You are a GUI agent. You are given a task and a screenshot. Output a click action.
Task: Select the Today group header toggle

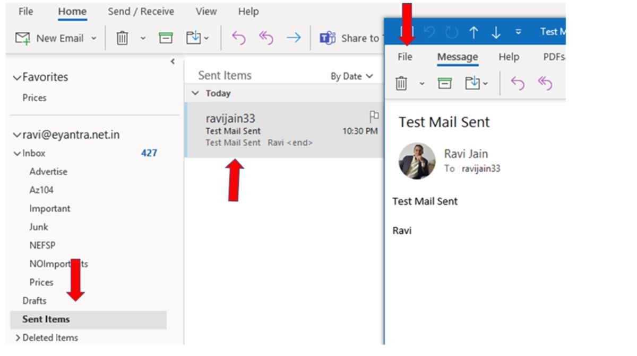coord(195,93)
